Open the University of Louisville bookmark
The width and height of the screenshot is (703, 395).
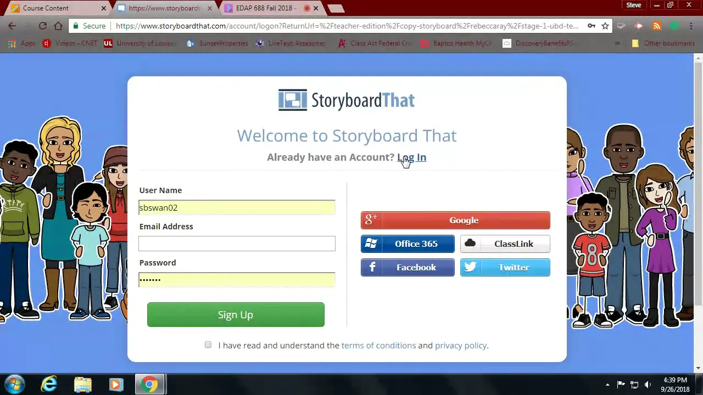tap(141, 43)
